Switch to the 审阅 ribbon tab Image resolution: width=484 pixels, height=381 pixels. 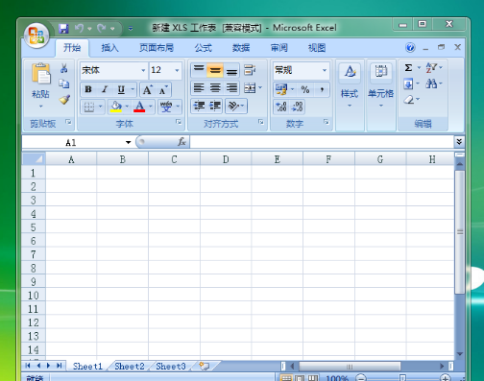[x=279, y=48]
